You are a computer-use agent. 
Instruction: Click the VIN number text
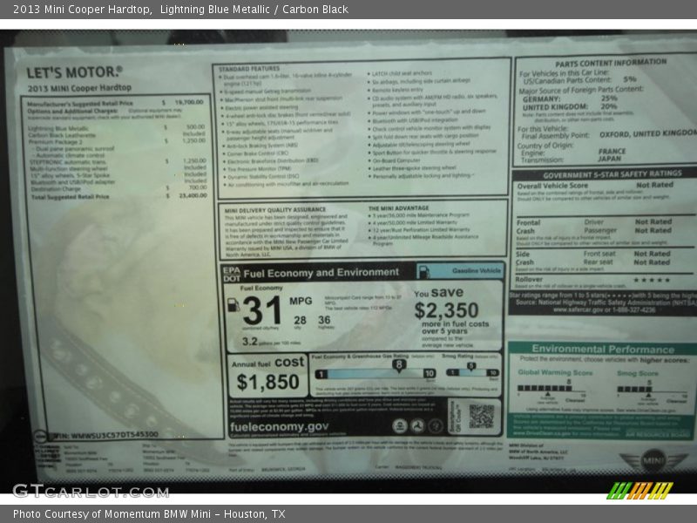(x=103, y=433)
